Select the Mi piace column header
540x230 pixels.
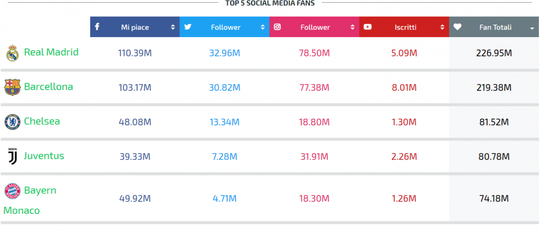point(135,27)
